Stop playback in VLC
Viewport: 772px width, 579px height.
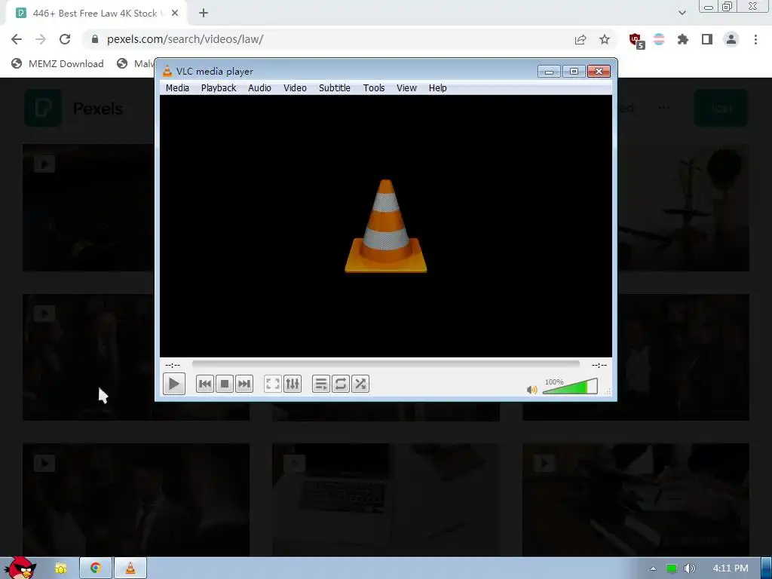(x=225, y=384)
